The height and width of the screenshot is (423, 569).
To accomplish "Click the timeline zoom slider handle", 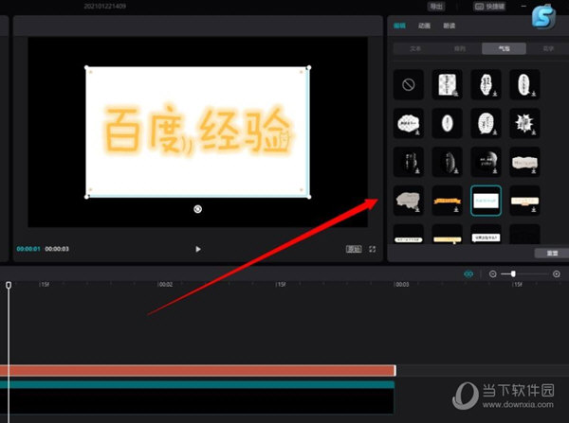I will (513, 274).
